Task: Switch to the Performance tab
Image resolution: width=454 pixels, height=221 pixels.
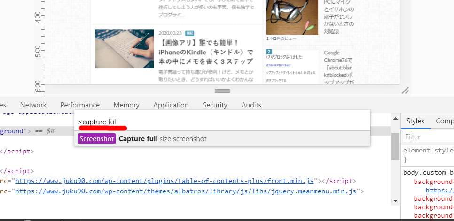Action: 80,105
